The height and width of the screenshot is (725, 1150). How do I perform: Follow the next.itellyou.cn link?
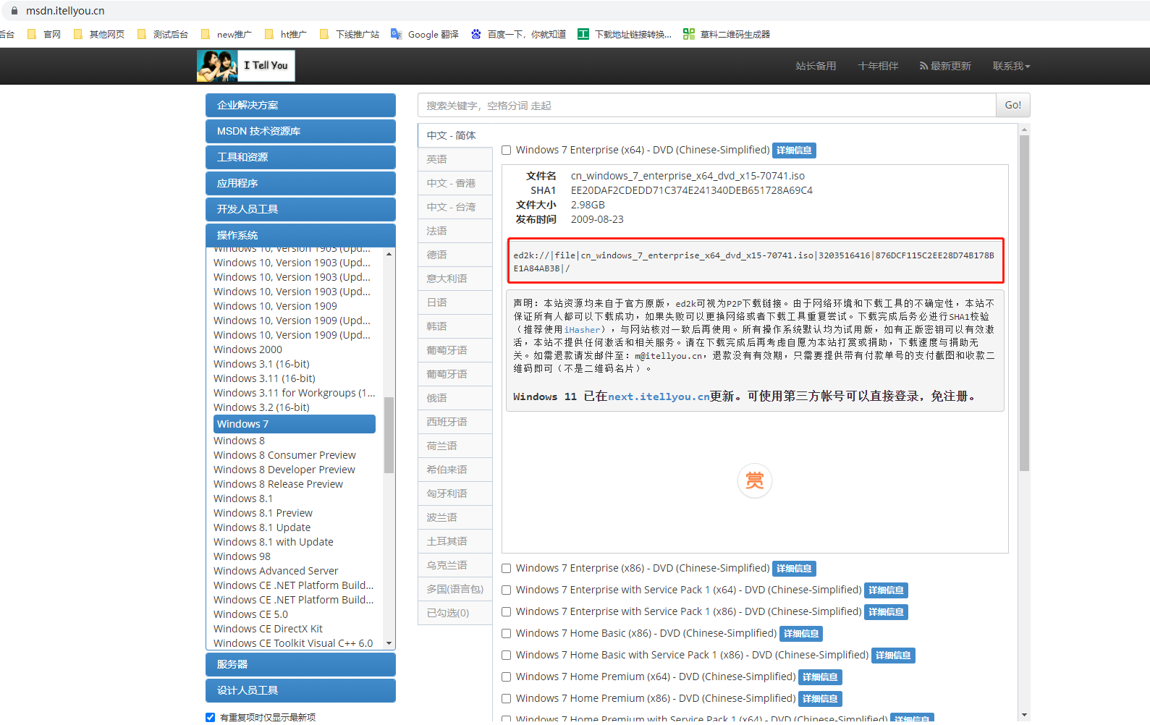click(659, 397)
